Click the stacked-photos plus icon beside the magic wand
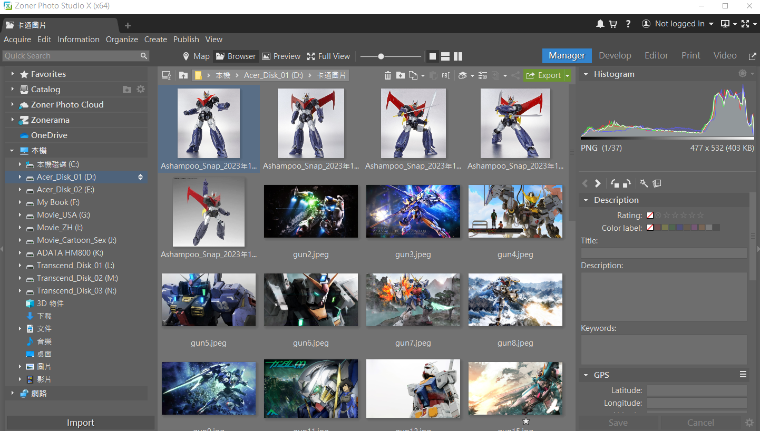Screen dimensions: 760x431 (x=657, y=183)
